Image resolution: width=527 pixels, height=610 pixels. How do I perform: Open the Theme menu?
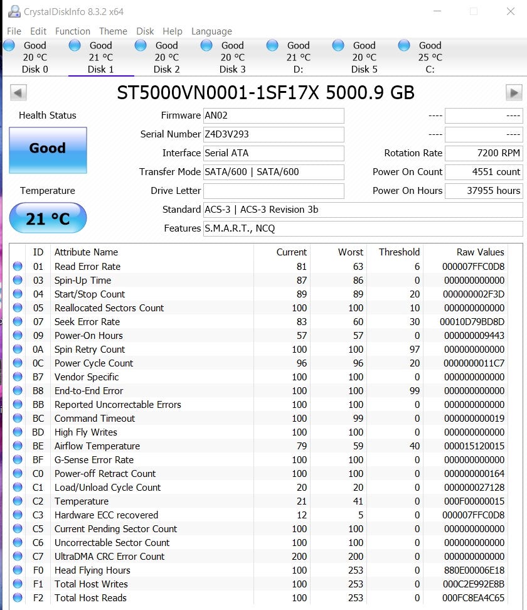pyautogui.click(x=113, y=31)
